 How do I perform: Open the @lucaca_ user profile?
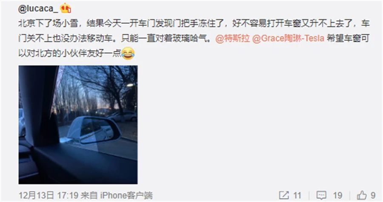pyautogui.click(x=38, y=9)
